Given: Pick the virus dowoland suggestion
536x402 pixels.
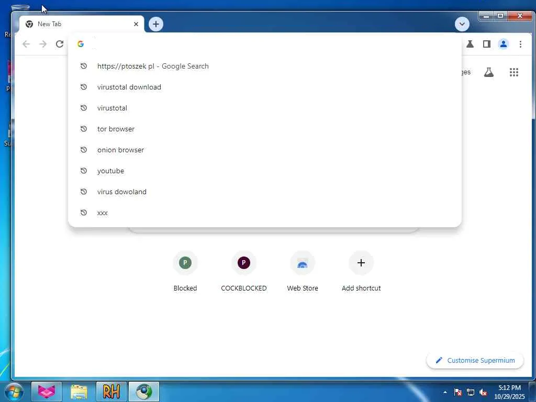Looking at the screenshot, I should tap(264, 192).
